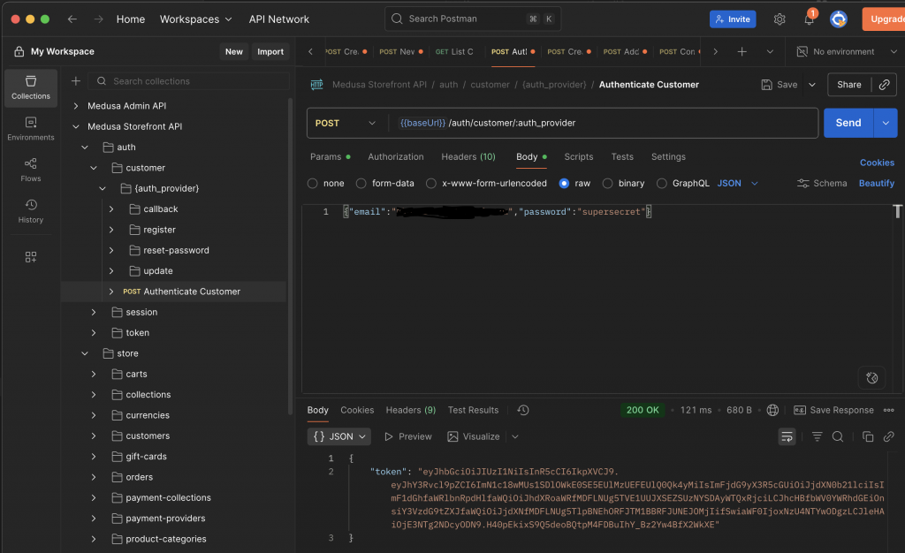Open the History sidebar panel
Viewport: 905px width, 553px height.
click(31, 211)
